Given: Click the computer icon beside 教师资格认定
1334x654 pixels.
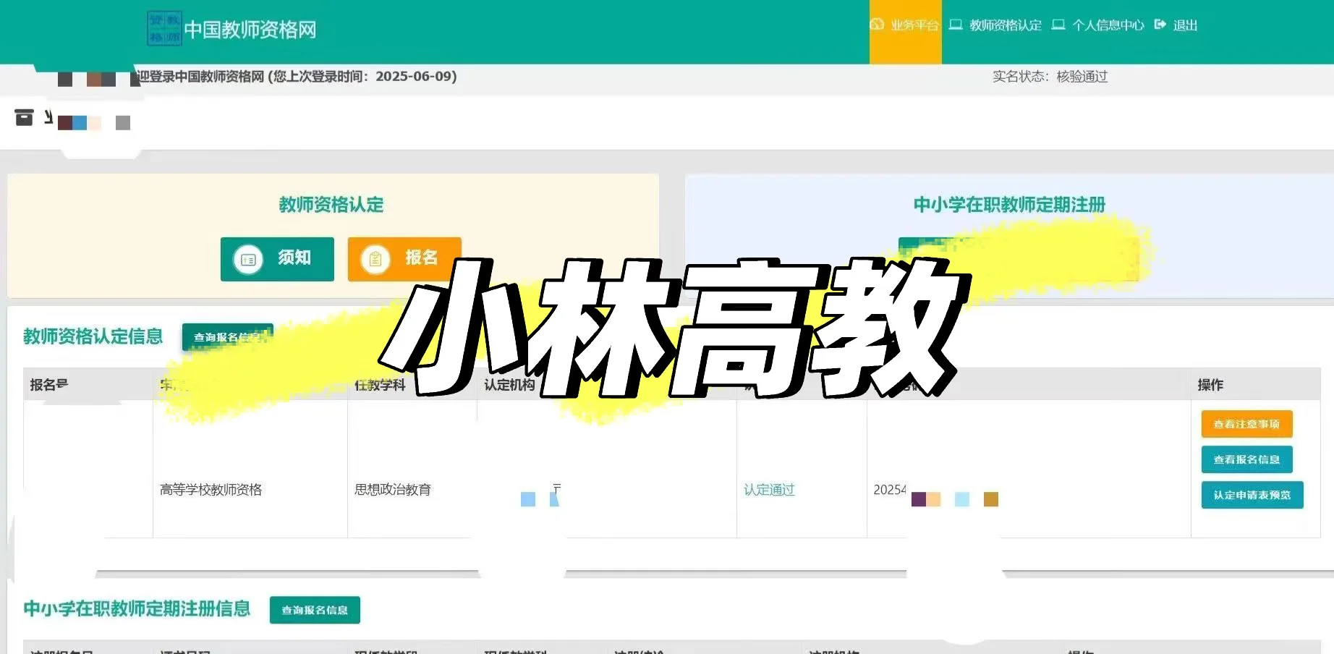Looking at the screenshot, I should coord(956,25).
